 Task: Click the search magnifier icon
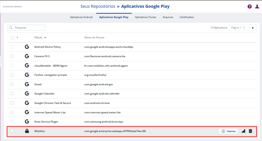click(x=11, y=28)
